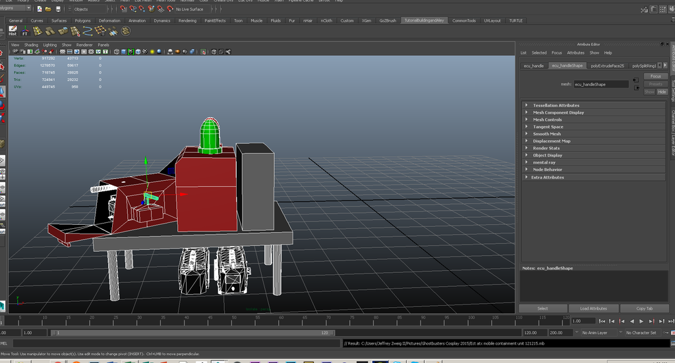Enable snap to curves magnet icon
The width and height of the screenshot is (675, 363).
133,9
